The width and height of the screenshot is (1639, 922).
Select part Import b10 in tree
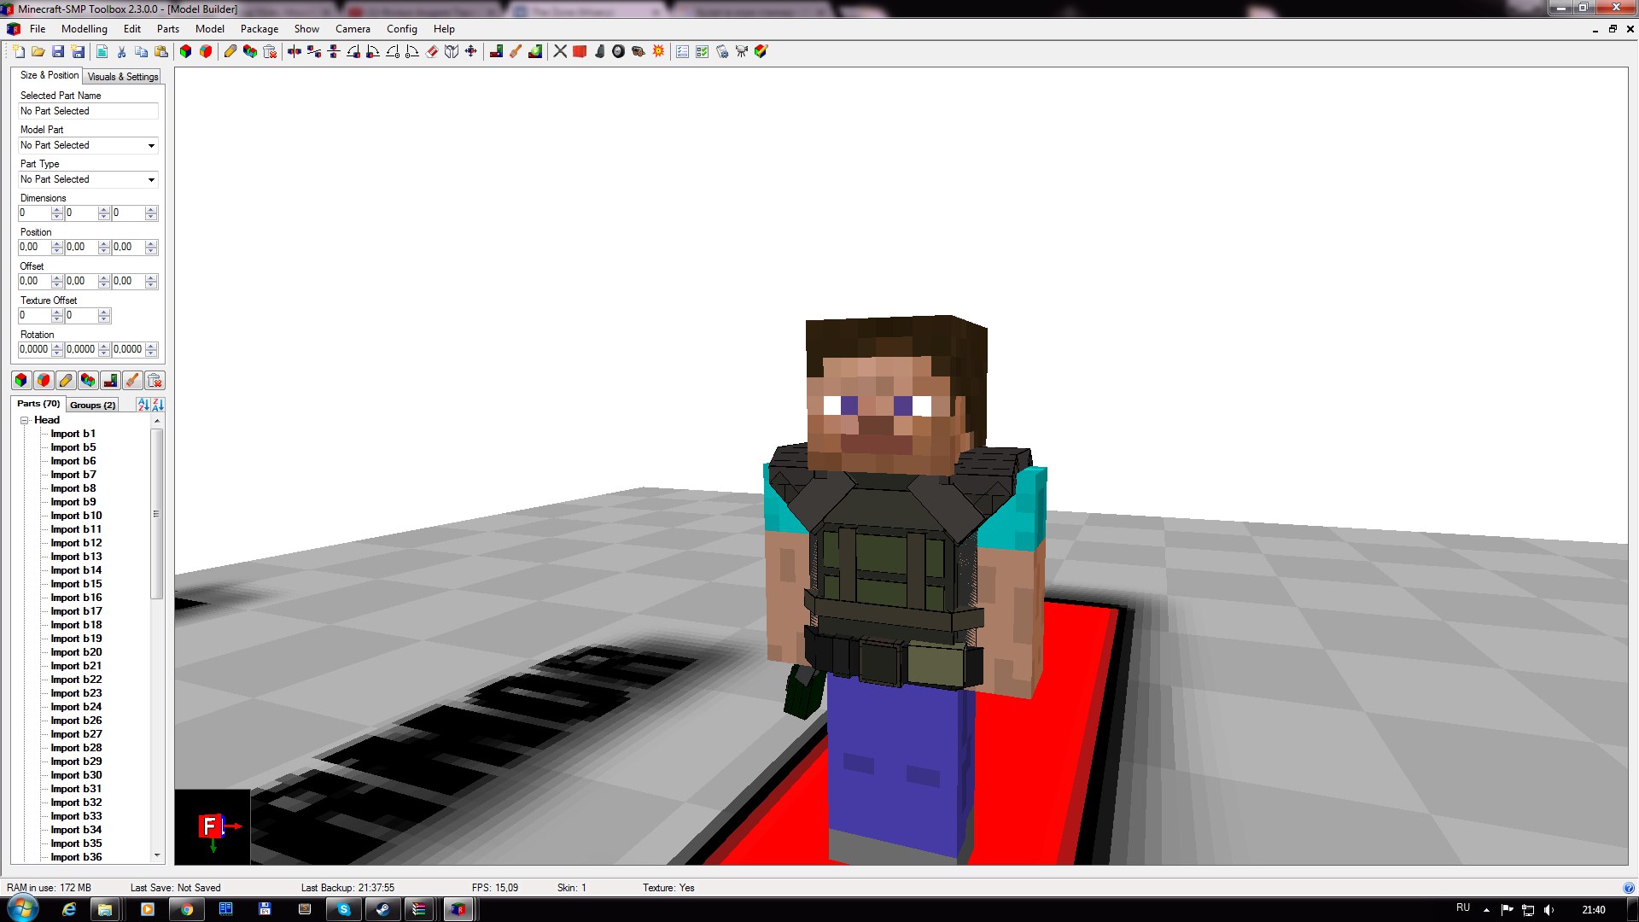76,516
